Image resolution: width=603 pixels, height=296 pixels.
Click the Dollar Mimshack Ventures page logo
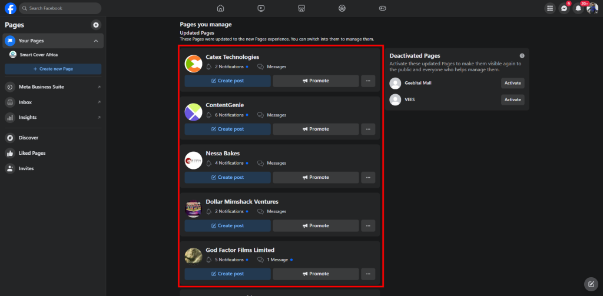click(x=193, y=209)
